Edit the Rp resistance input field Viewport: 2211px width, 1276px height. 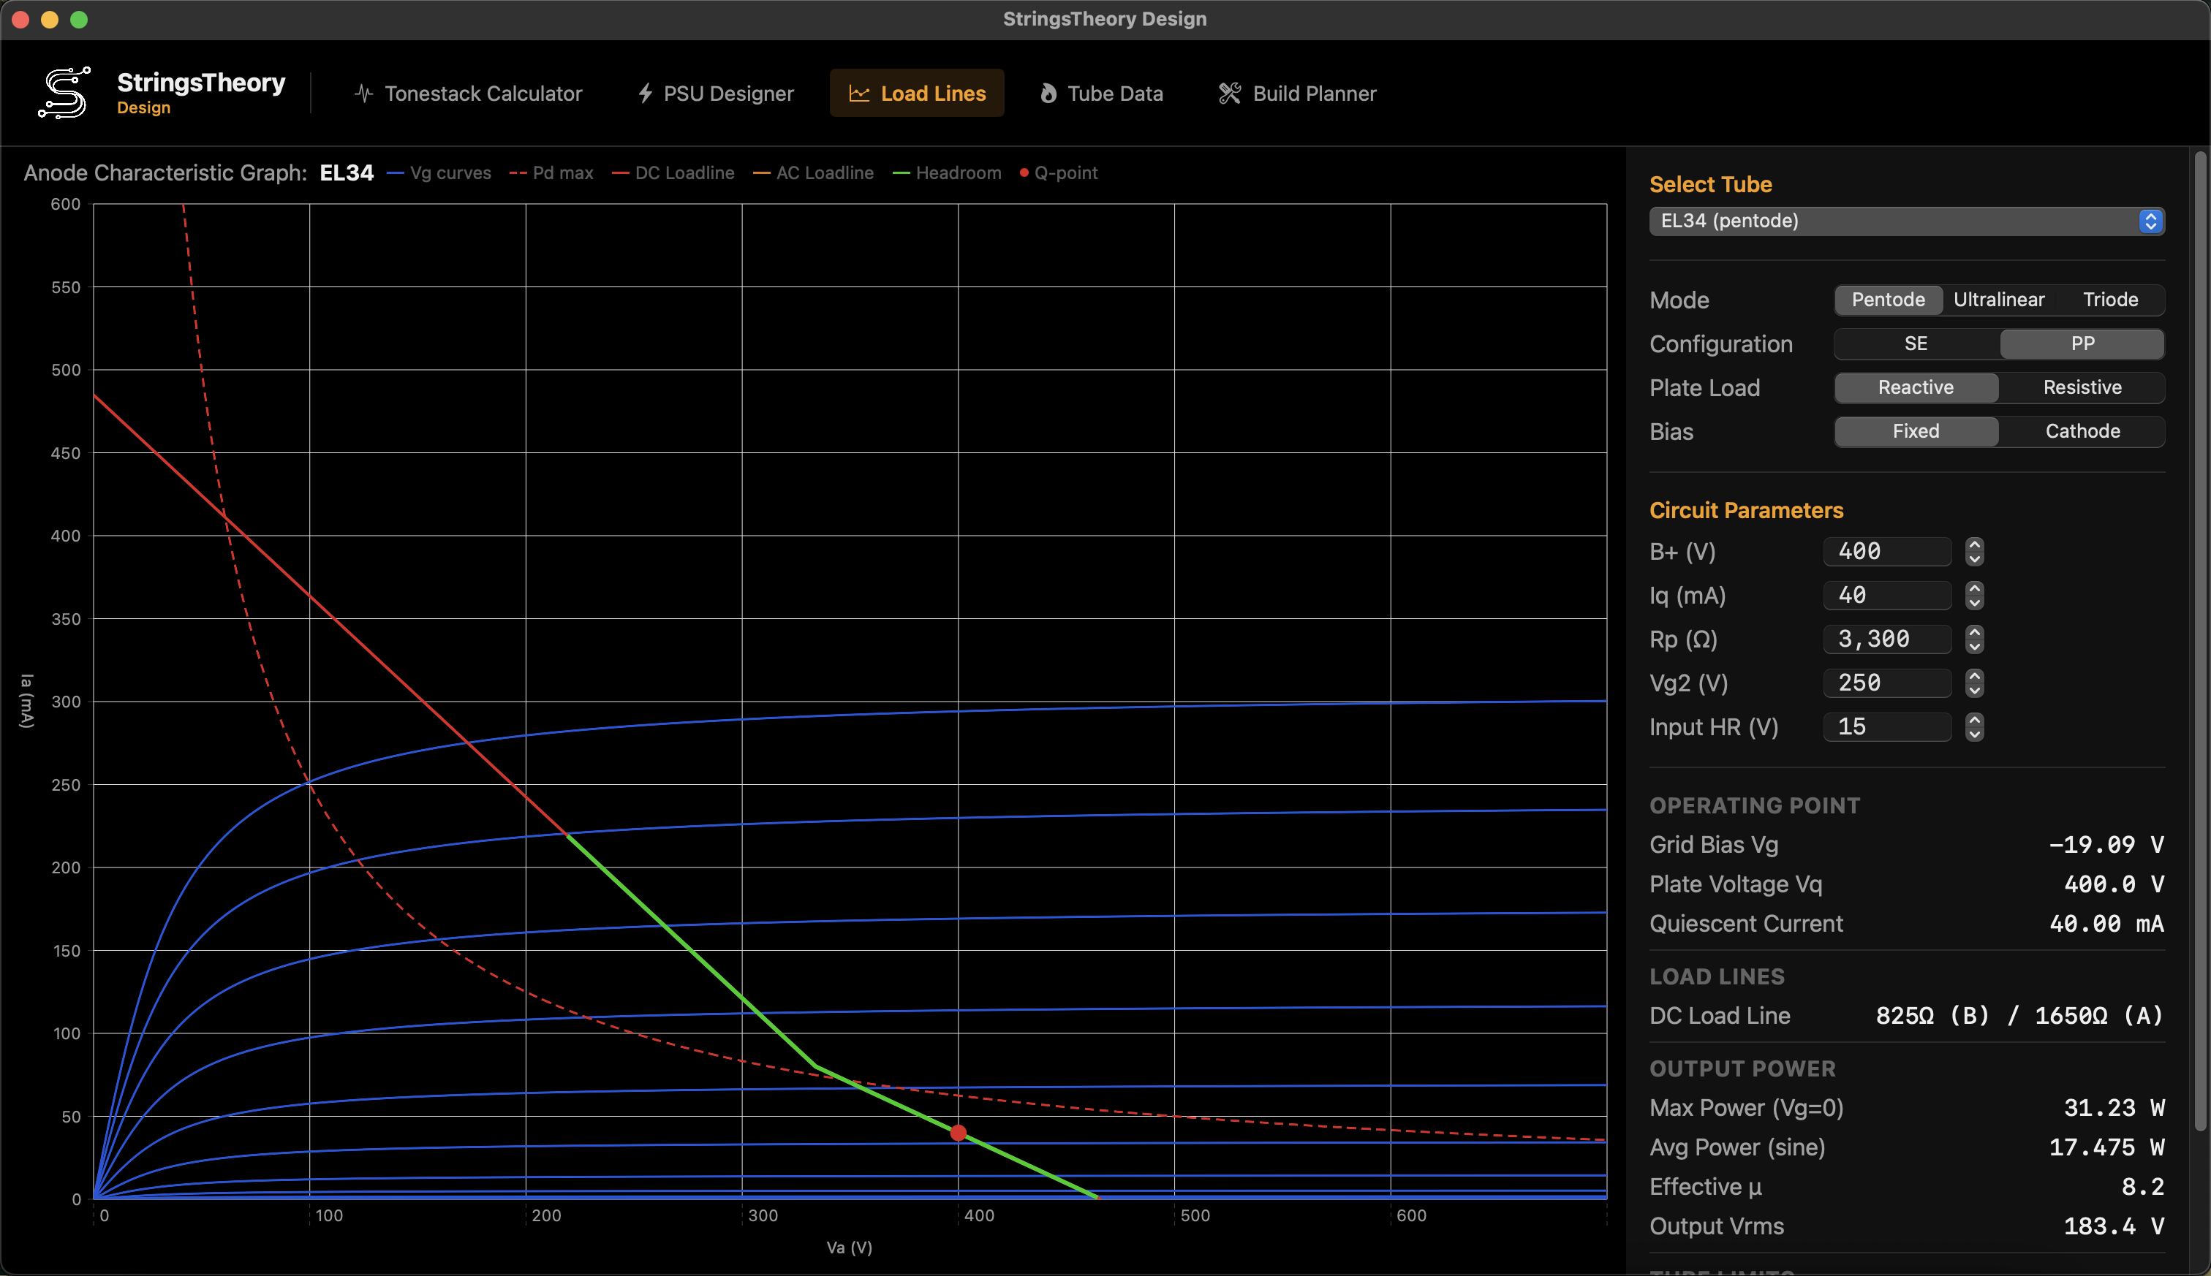click(x=1885, y=639)
